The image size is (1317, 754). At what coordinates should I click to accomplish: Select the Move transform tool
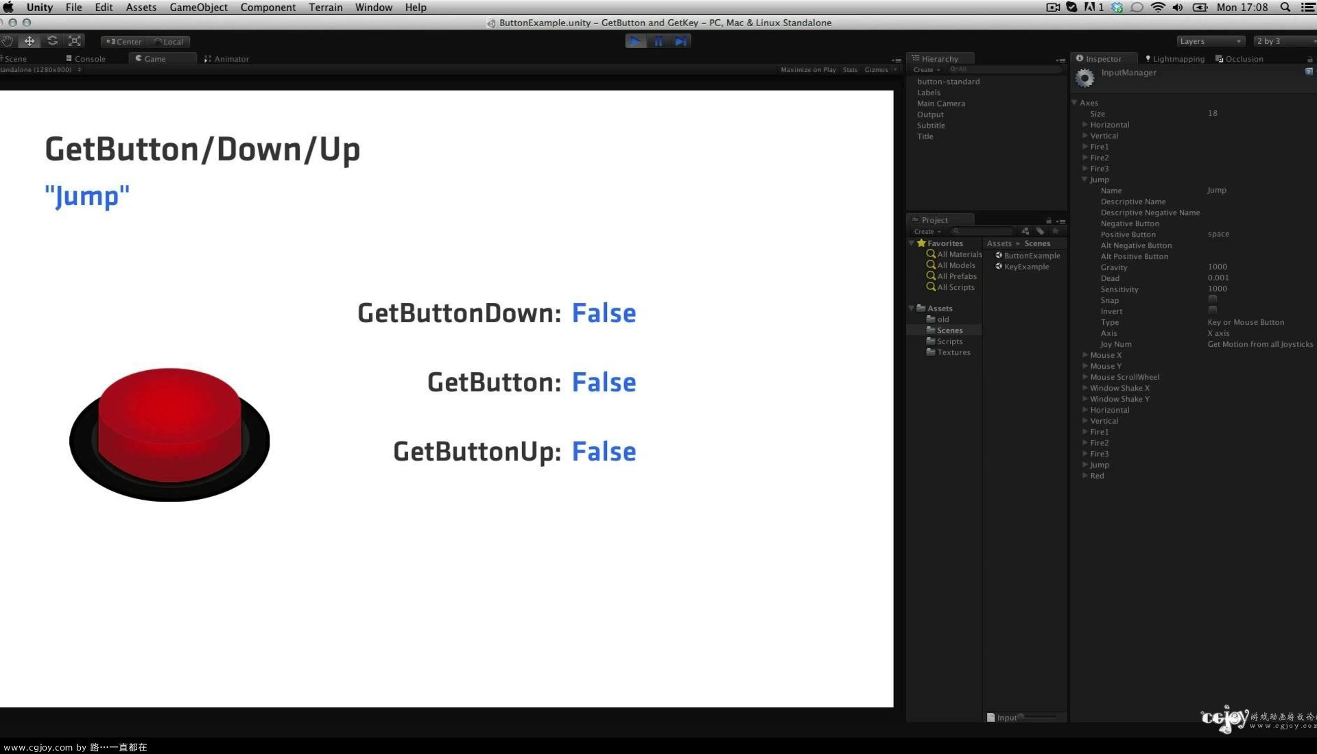coord(29,41)
